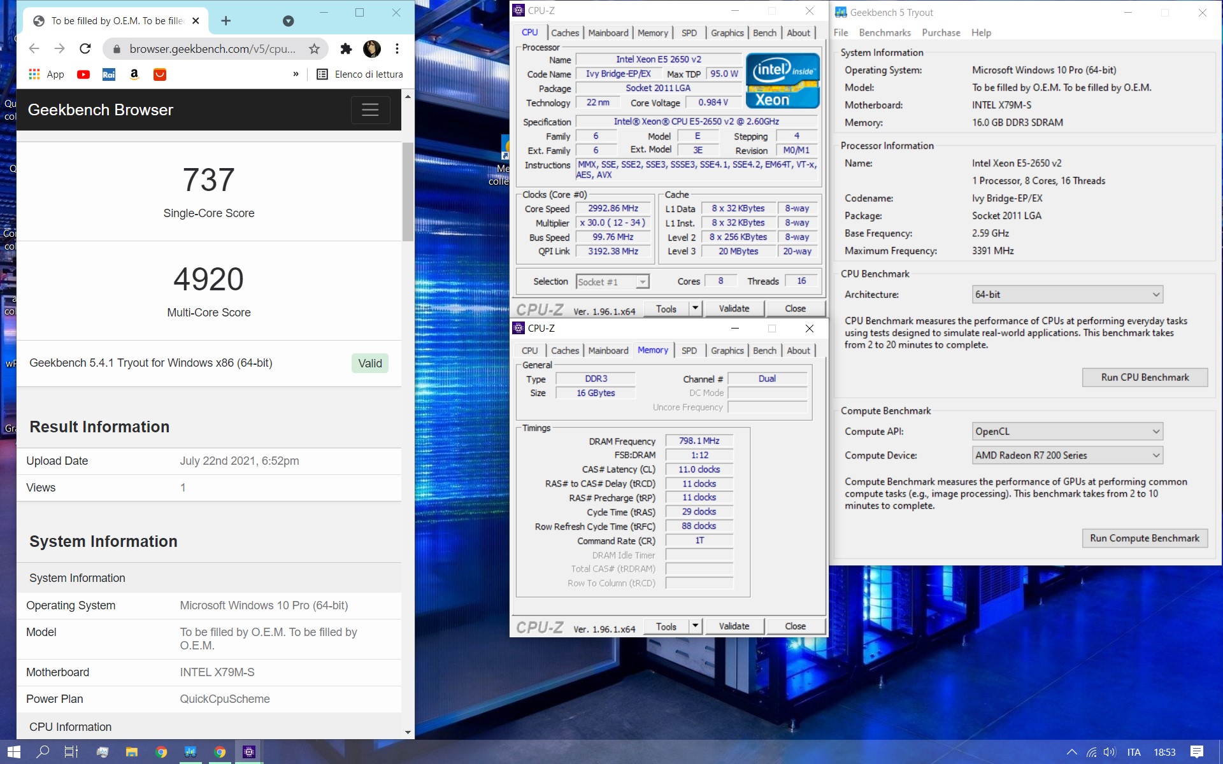
Task: Open the Chrome profile avatar
Action: click(372, 49)
